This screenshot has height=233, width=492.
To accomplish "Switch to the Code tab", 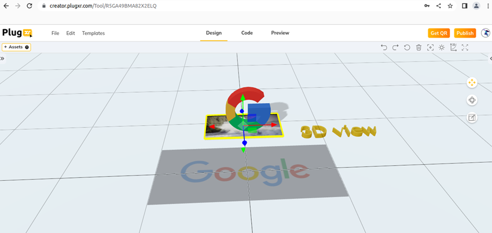I will coord(247,33).
